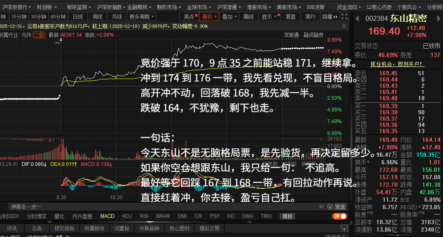Select the 15分钟 period tab
Screen dimensions: 443x237
19,17
